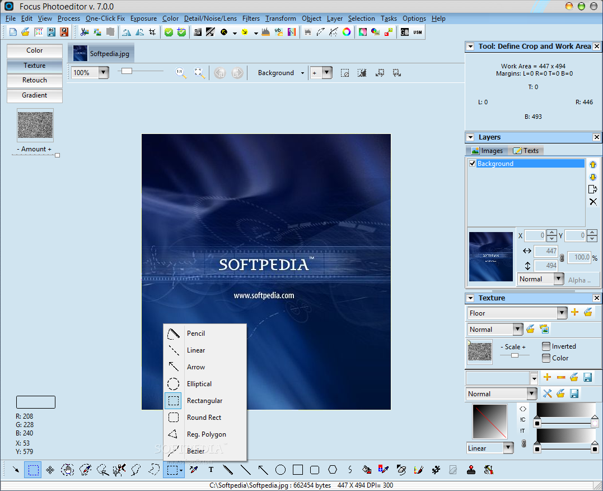
Task: Select the arrow pointer tool
Action: point(15,470)
